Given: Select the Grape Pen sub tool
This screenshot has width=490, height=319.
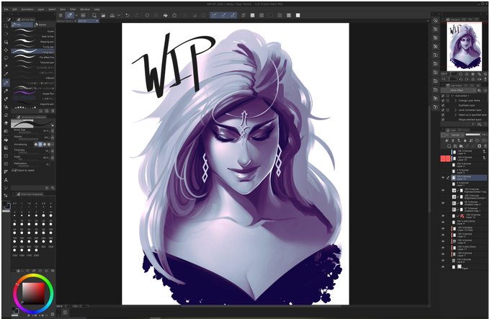Looking at the screenshot, I should click(x=33, y=94).
